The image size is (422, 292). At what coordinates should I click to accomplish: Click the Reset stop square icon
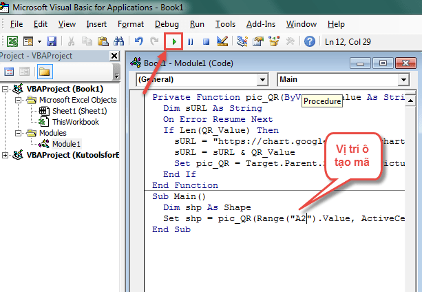point(206,42)
